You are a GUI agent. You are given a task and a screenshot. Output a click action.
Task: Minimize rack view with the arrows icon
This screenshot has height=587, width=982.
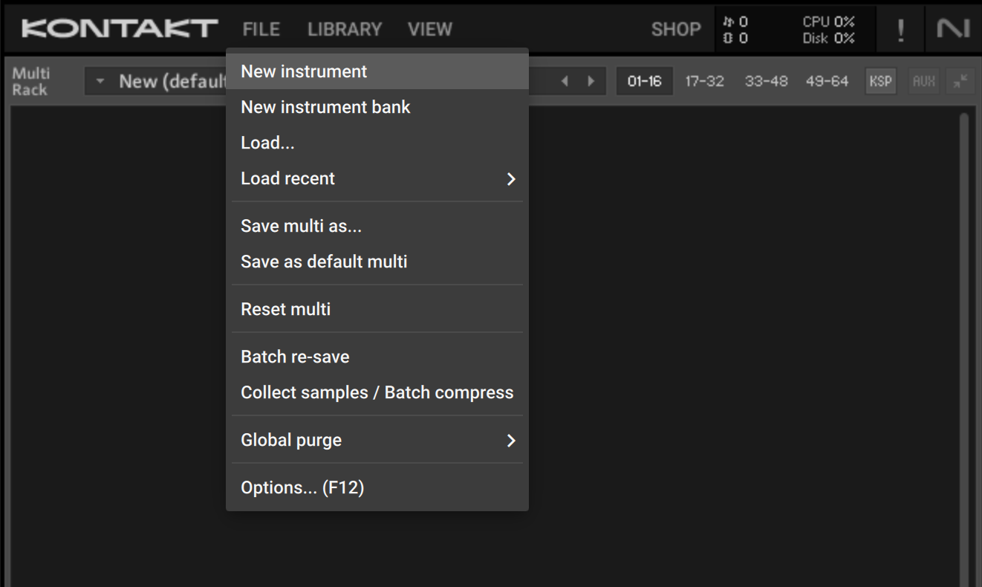[961, 81]
